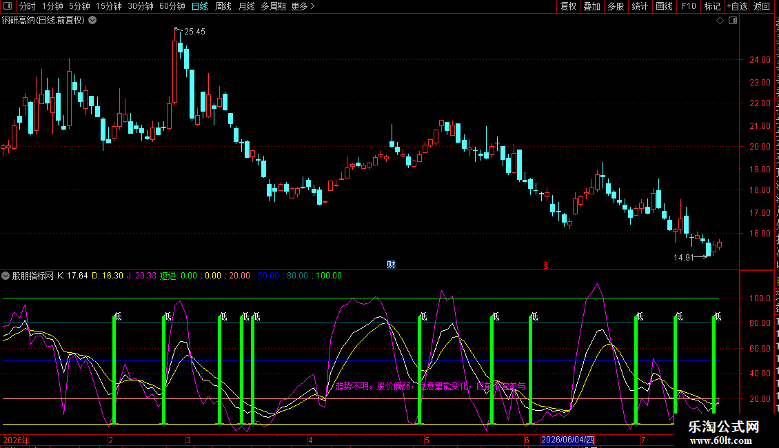779x448 pixels.
Task: Switch to 1分钟 chart period
Action: click(52, 6)
